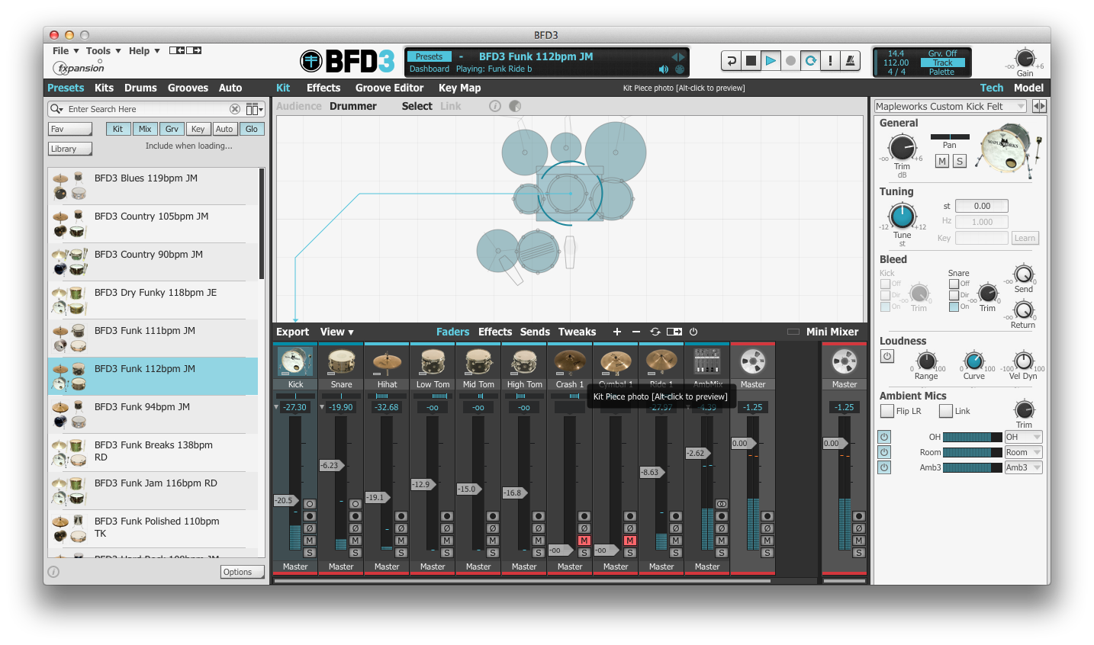Screen dimensions: 1094x645
Task: Click the clear search X icon
Action: pos(235,109)
